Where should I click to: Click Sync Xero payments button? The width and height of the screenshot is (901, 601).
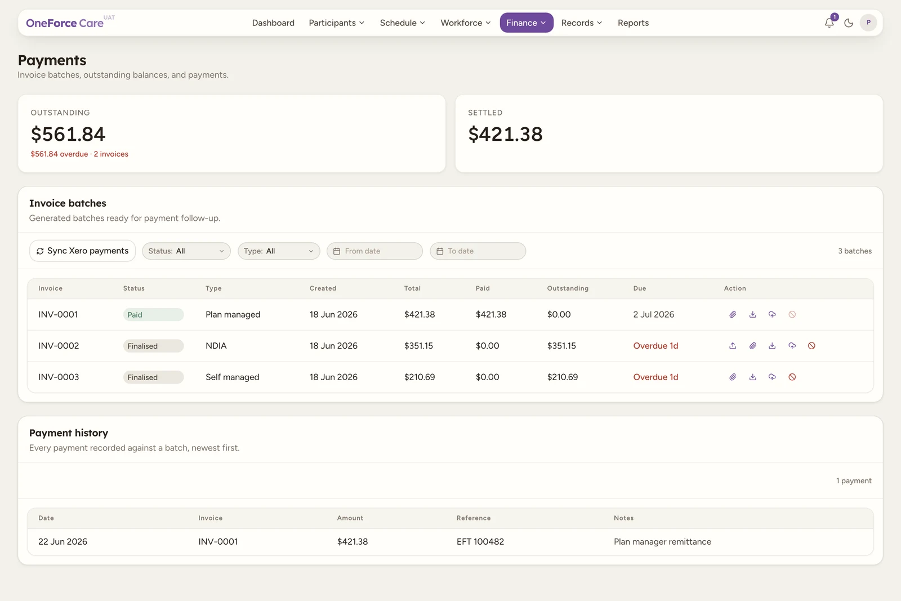[x=82, y=251]
